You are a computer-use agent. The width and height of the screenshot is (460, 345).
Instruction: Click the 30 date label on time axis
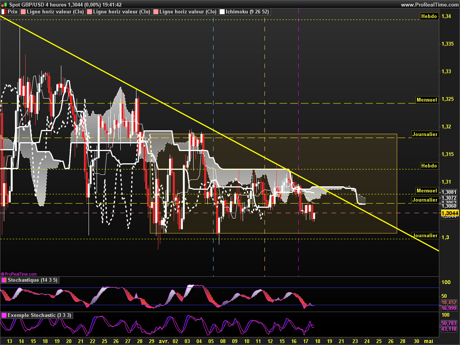pyautogui.click(x=417, y=341)
